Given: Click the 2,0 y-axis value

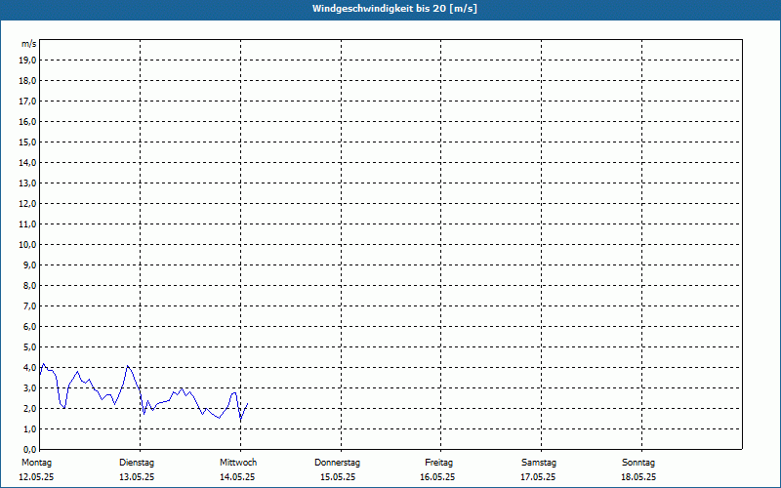Looking at the screenshot, I should tap(29, 408).
